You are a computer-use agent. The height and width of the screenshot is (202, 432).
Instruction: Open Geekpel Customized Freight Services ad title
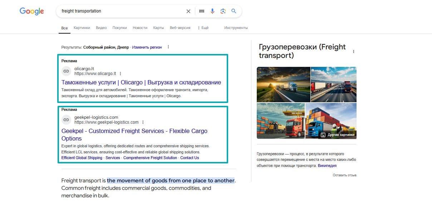134,135
